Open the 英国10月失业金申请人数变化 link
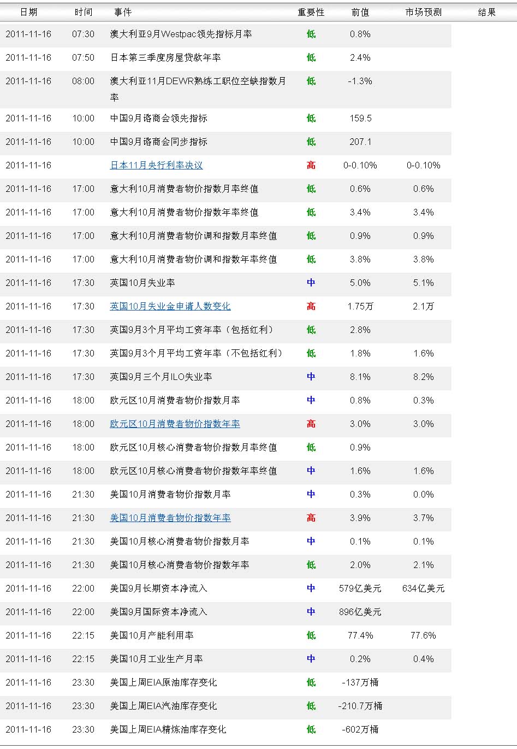 (x=170, y=306)
